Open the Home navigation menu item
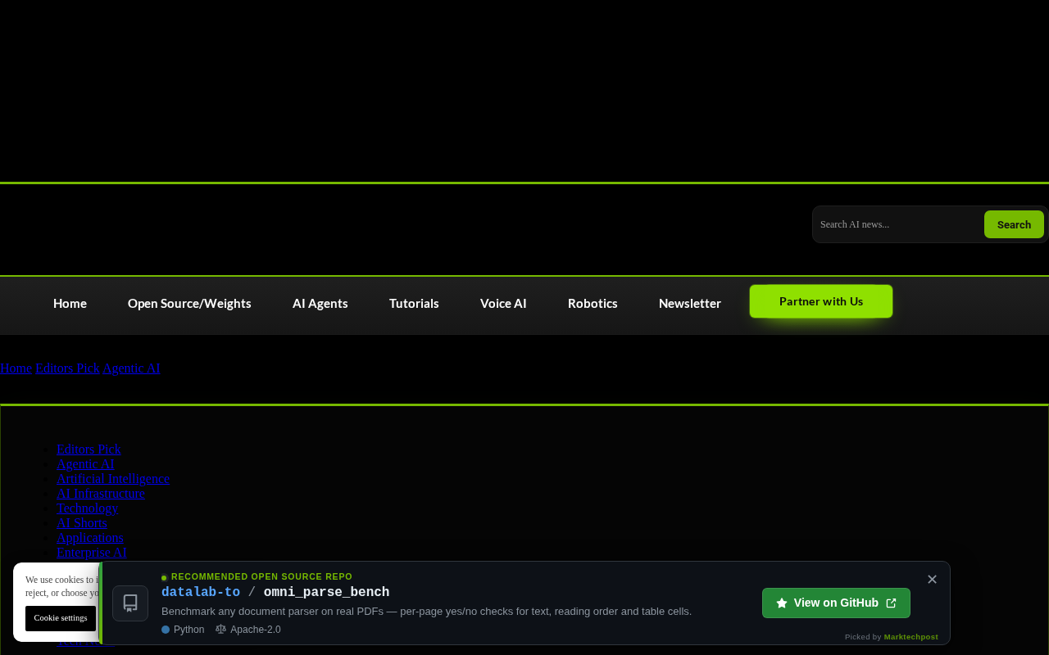 [70, 303]
